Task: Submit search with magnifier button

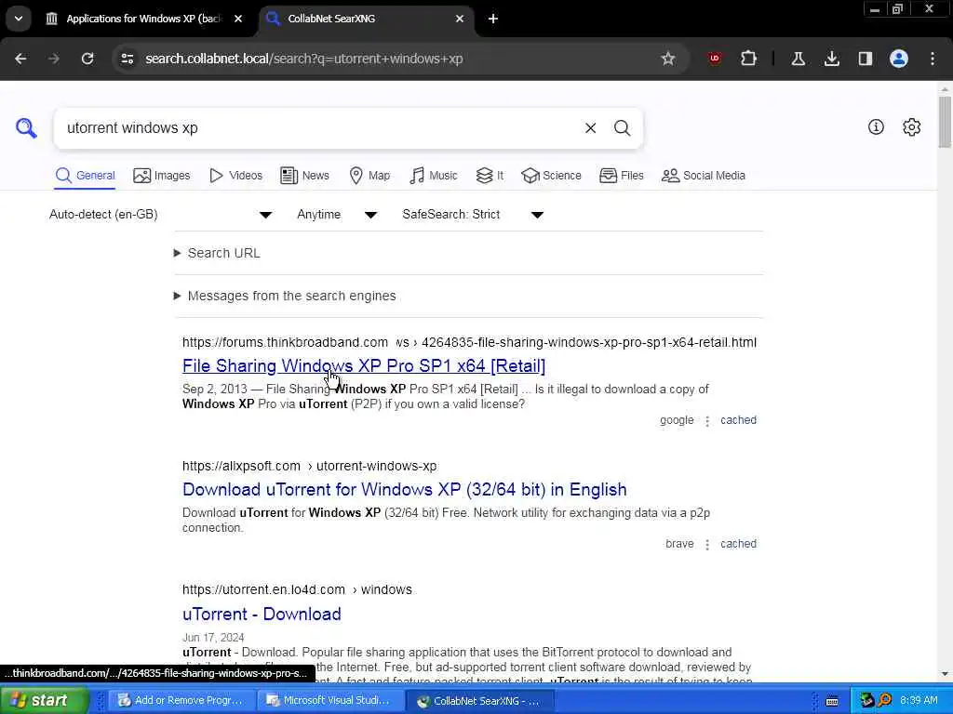Action: tap(622, 128)
